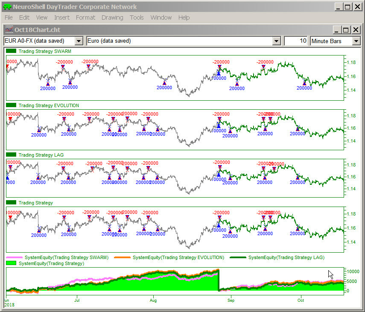The height and width of the screenshot is (312, 365).
Task: Click the 100000 buy marker in SWARM chart
Action: [x=219, y=77]
